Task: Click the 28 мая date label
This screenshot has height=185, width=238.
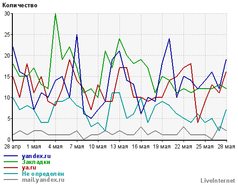Action: [x=227, y=147]
